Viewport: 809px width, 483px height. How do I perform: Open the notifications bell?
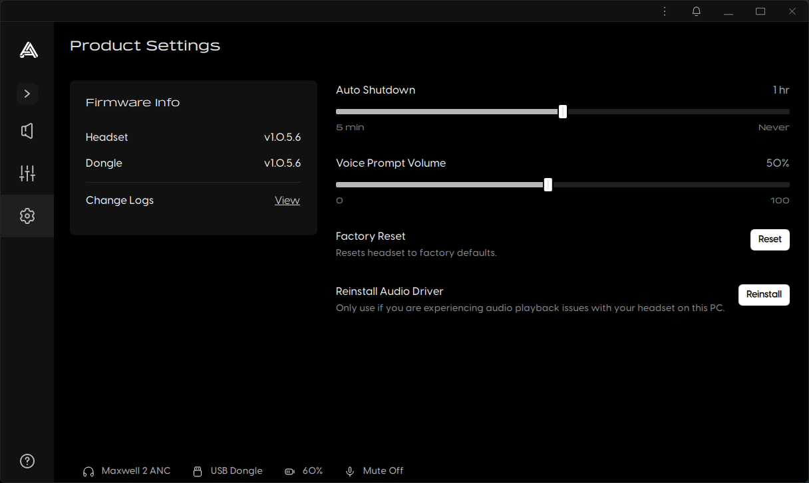pos(697,11)
